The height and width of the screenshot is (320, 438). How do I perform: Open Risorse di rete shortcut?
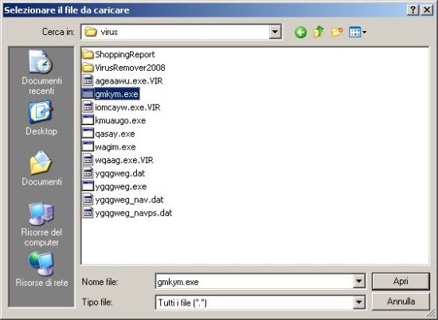click(41, 269)
